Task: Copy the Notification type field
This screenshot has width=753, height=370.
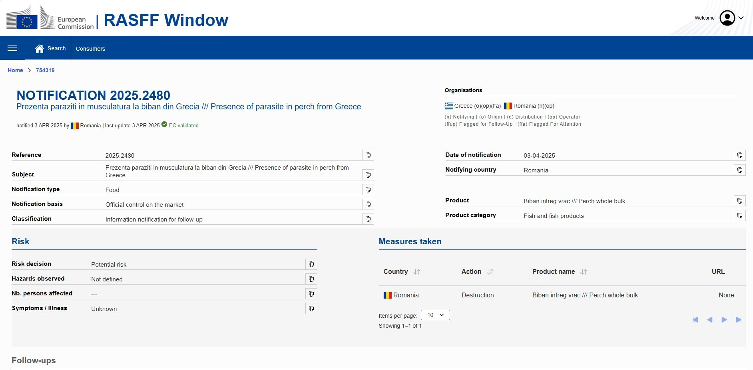Action: pos(368,190)
